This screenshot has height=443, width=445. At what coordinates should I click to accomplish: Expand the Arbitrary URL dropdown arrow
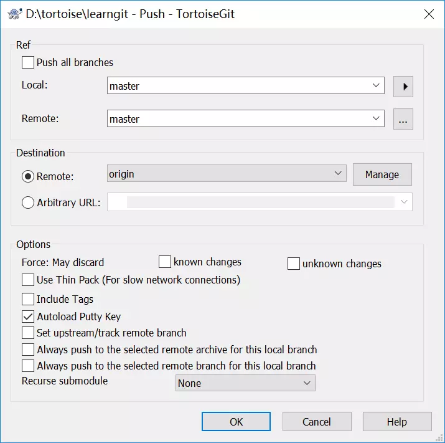click(404, 202)
